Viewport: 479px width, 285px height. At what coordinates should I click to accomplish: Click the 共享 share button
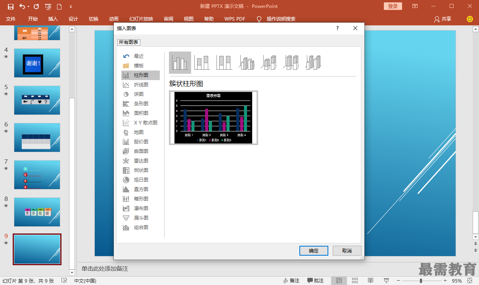(443, 19)
